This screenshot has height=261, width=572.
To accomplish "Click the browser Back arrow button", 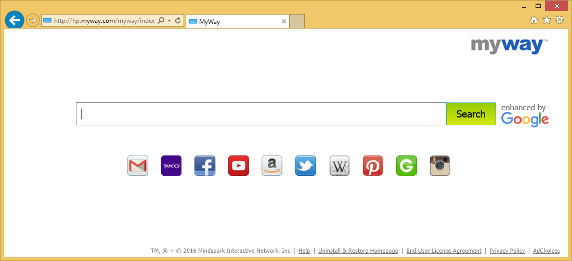I will point(15,20).
